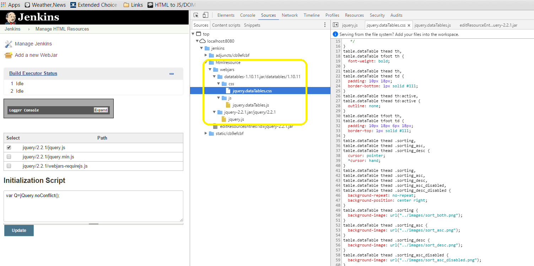Switch to the Elements tab
This screenshot has height=266, width=534.
[x=226, y=15]
